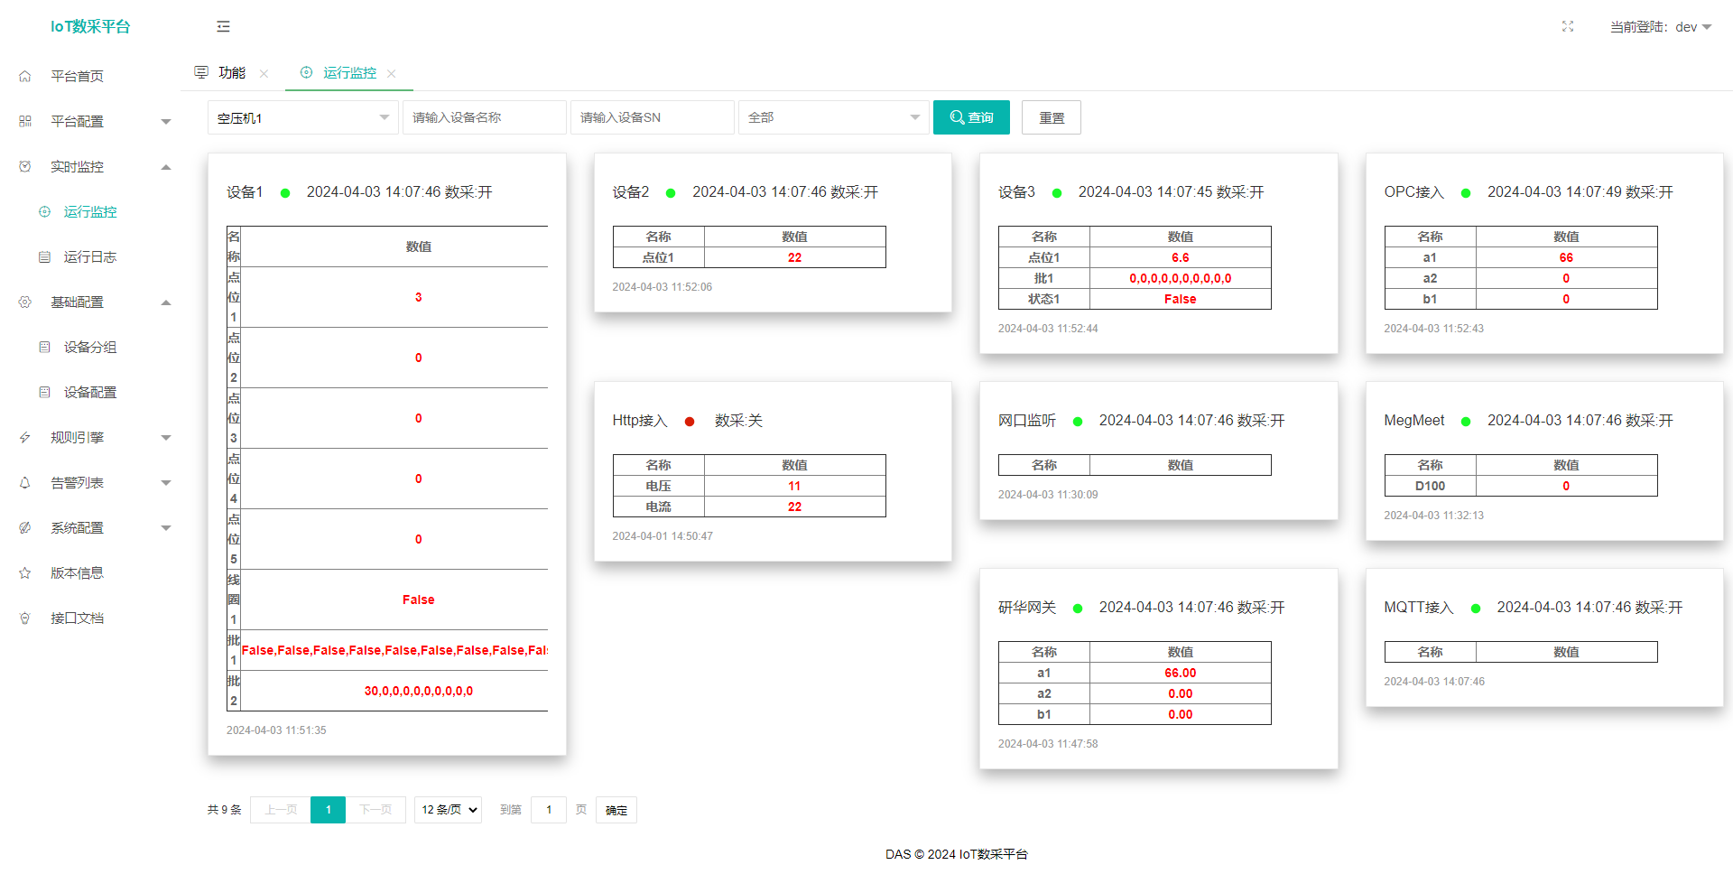Screen dimensions: 1733x874
Task: Click green status dot of 研华网关
Action: (1078, 609)
